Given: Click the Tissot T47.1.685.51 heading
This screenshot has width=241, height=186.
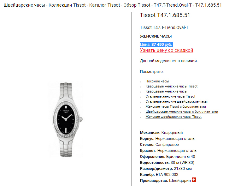Looking at the screenshot, I should pos(165,15).
